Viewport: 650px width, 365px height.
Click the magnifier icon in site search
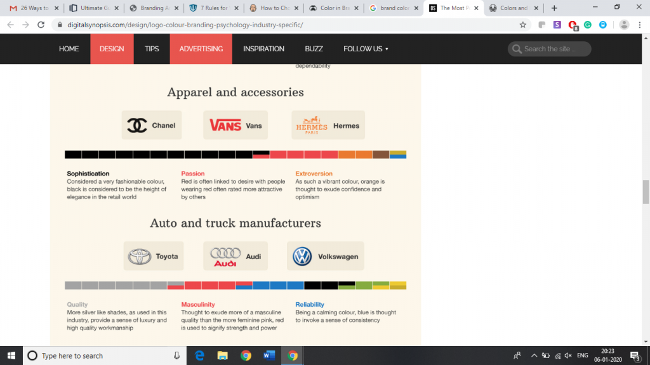point(517,49)
